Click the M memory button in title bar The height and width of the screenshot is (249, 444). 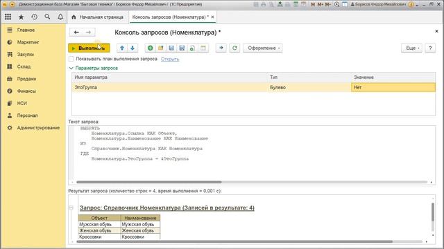click(x=313, y=5)
